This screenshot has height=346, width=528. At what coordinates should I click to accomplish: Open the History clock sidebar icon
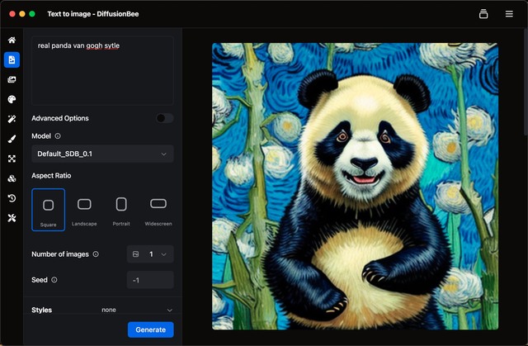click(x=12, y=198)
